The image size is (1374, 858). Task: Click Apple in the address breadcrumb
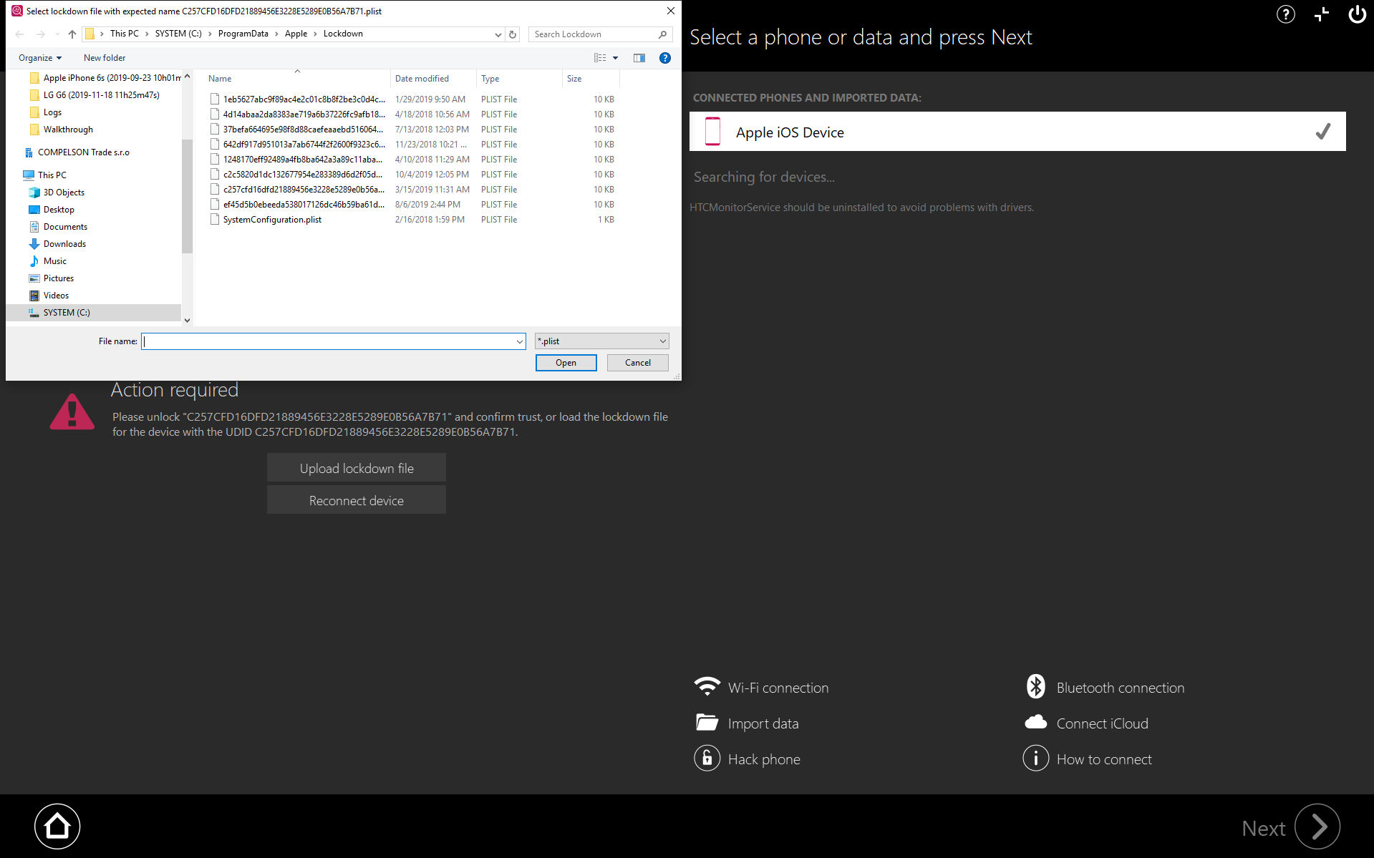tap(296, 34)
